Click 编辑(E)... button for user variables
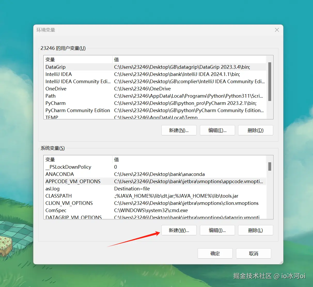The height and width of the screenshot is (287, 313). pyautogui.click(x=217, y=130)
